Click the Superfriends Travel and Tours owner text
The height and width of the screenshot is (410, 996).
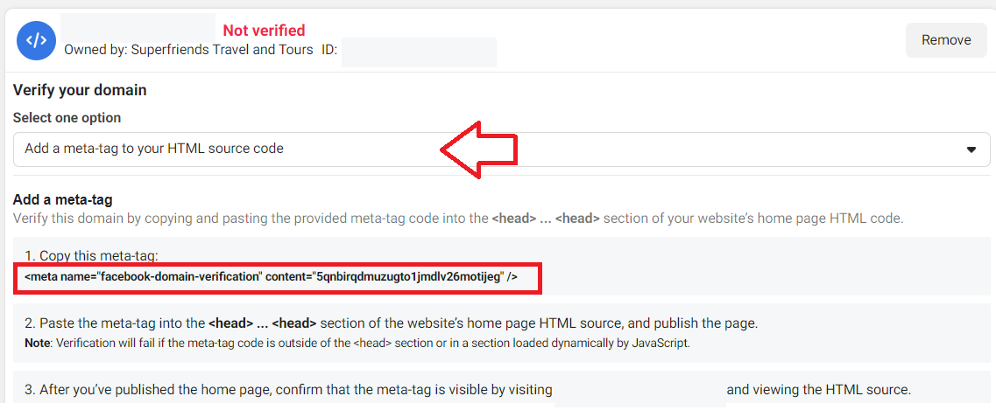222,50
